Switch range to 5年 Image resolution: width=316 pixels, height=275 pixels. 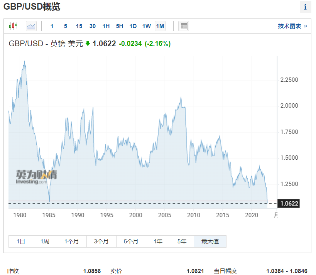coord(182,241)
